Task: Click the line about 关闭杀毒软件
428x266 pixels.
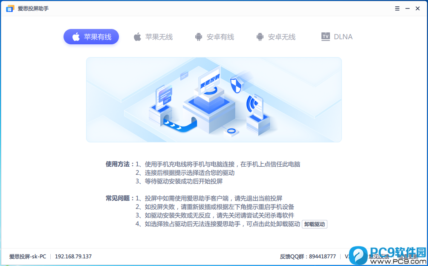Action: [x=215, y=215]
